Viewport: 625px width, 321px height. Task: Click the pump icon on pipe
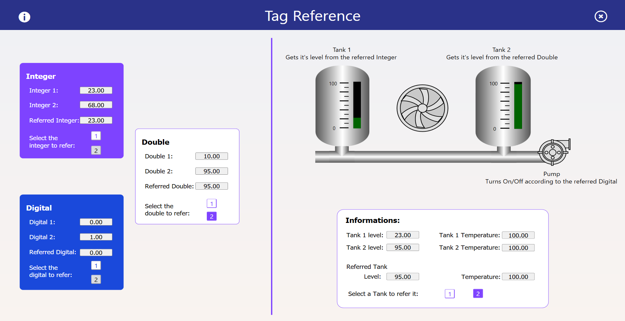coord(553,152)
